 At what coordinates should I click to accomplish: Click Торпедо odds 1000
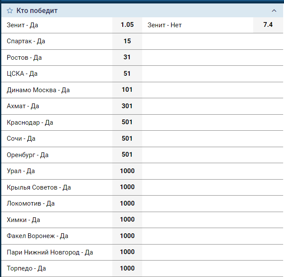tap(127, 268)
